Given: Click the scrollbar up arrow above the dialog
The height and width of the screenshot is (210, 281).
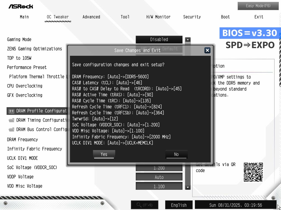Looking at the screenshot, I should pyautogui.click(x=188, y=39).
